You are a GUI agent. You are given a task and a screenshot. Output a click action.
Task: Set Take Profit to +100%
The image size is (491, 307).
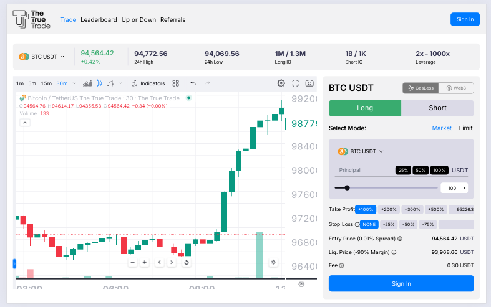366,209
